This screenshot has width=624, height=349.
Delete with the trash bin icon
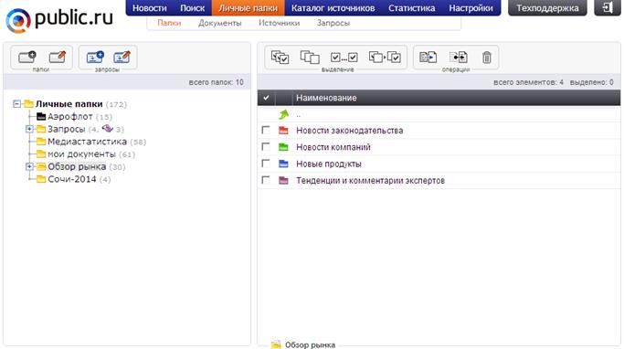pyautogui.click(x=487, y=58)
